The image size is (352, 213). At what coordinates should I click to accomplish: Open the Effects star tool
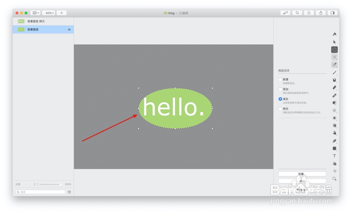(x=334, y=171)
